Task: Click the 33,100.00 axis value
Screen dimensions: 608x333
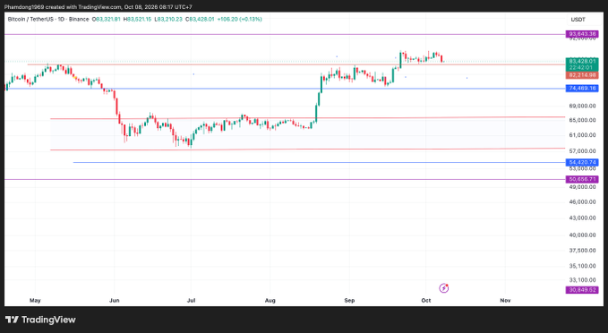Action: tap(582, 280)
